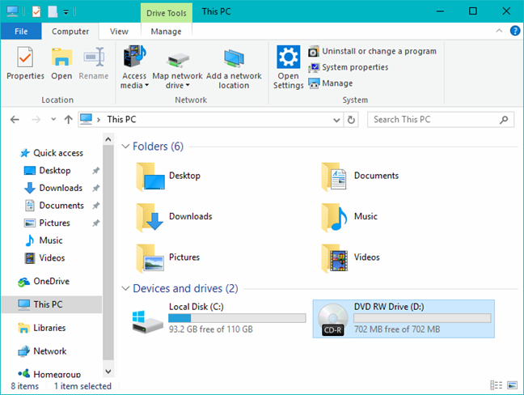Open the address bar history dropdown
This screenshot has width=524, height=395.
coord(336,120)
